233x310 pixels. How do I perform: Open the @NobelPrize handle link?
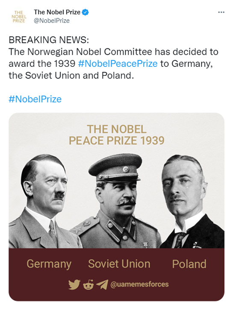pyautogui.click(x=52, y=21)
